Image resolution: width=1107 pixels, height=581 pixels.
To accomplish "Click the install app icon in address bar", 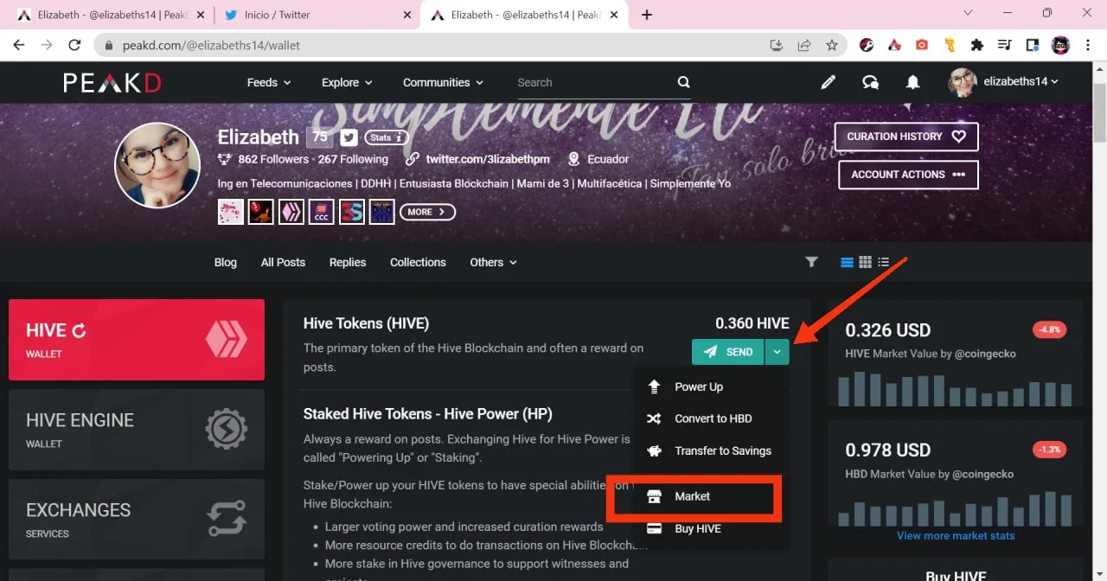I will pos(777,45).
